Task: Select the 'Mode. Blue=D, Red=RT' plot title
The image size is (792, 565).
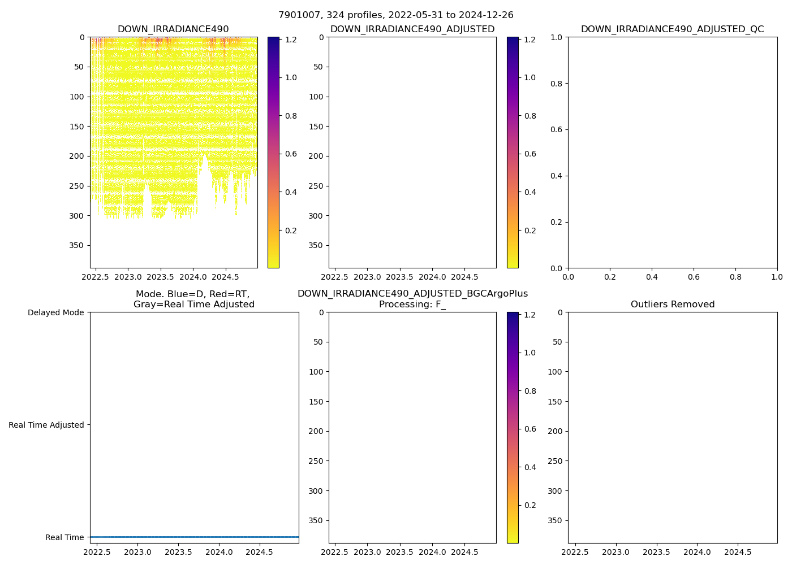Action: 193,294
